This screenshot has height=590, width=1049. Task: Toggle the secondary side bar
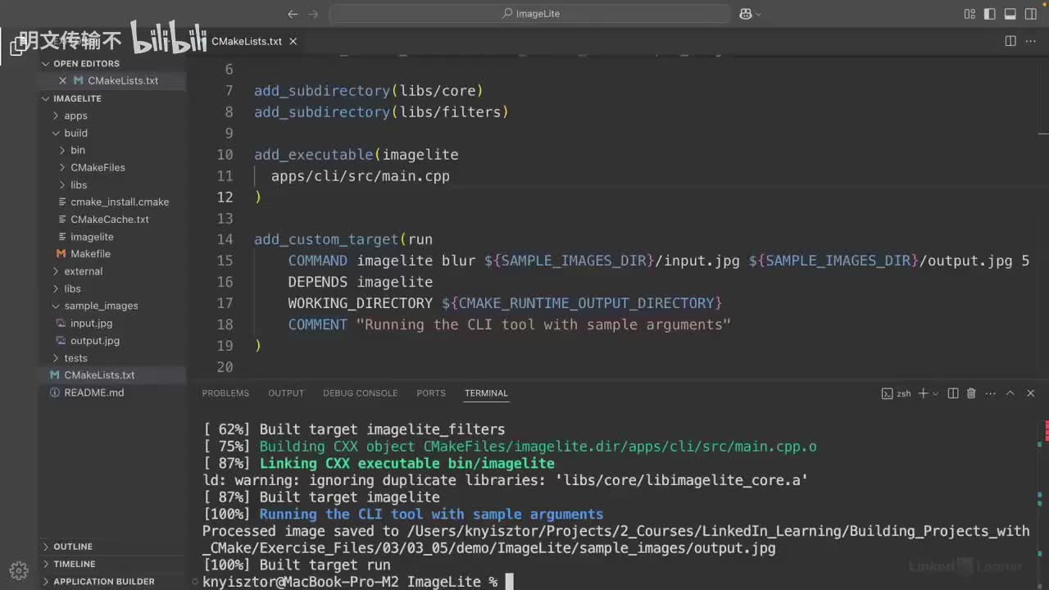coord(1031,14)
